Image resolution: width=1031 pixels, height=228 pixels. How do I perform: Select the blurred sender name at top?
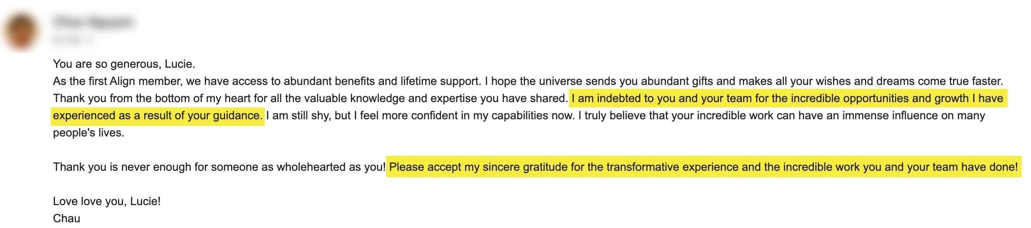point(93,22)
